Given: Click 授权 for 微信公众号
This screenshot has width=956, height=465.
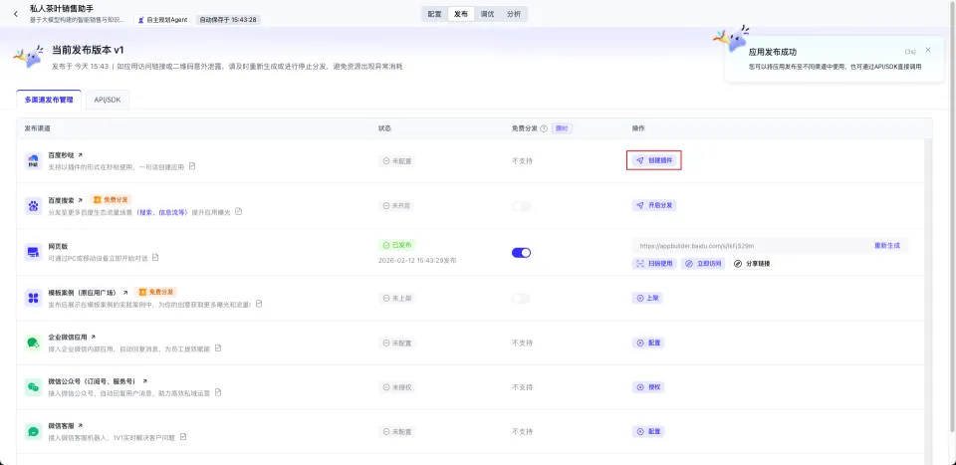Looking at the screenshot, I should (648, 387).
